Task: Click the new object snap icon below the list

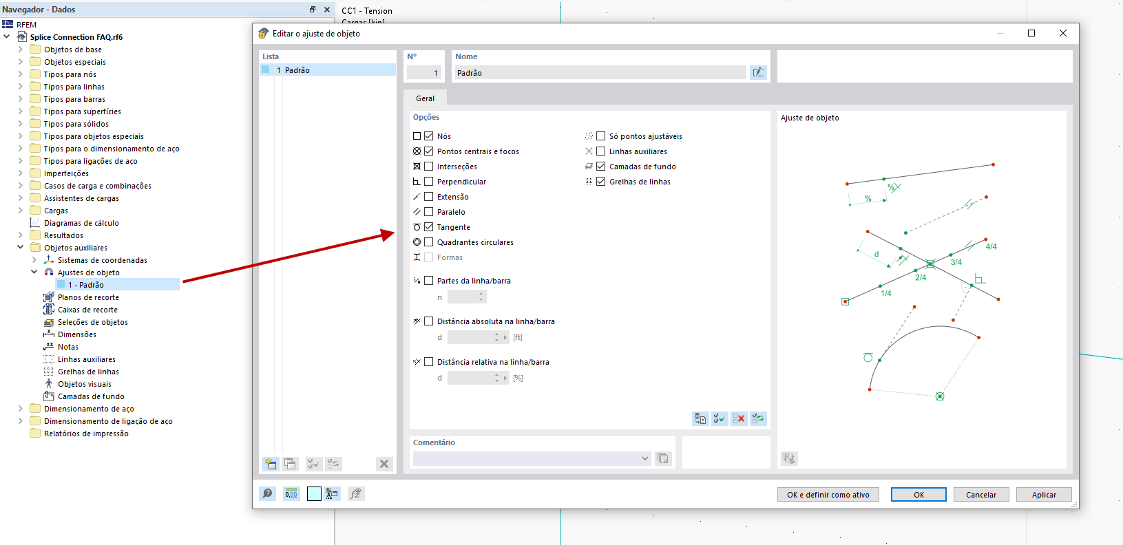Action: [x=271, y=464]
